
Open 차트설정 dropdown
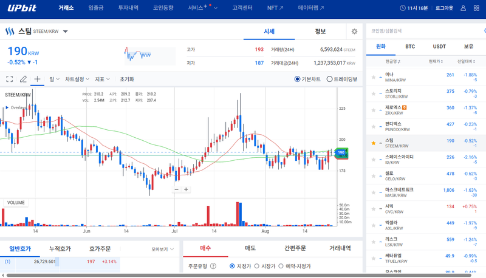coord(77,79)
